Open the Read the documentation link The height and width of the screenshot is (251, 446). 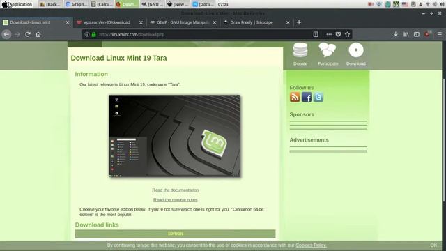[x=175, y=190]
